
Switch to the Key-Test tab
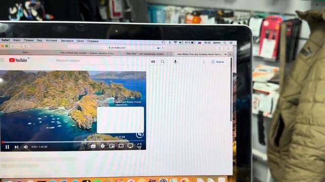coord(145,54)
